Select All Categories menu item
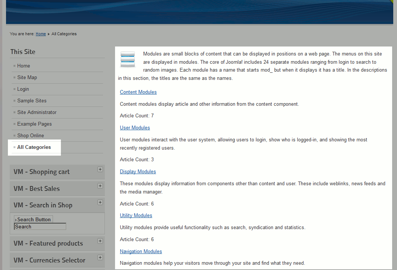The width and height of the screenshot is (397, 270). (x=34, y=147)
